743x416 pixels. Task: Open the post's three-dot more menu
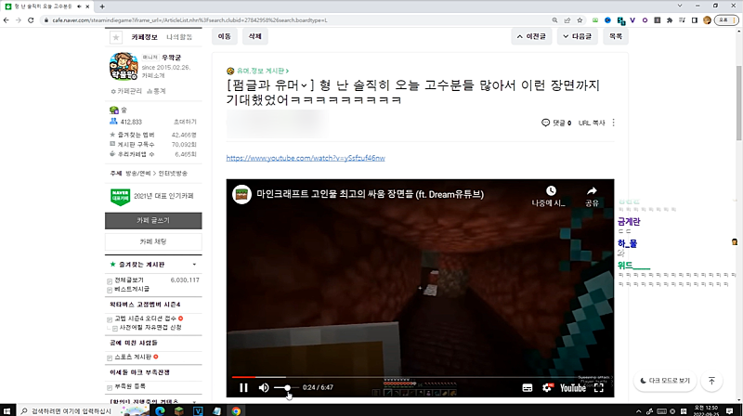pos(614,123)
